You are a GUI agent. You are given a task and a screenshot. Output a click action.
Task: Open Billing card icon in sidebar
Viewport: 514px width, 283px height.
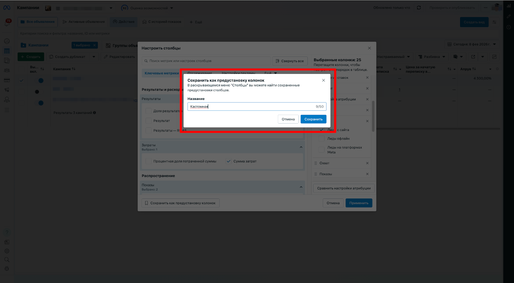[7, 80]
